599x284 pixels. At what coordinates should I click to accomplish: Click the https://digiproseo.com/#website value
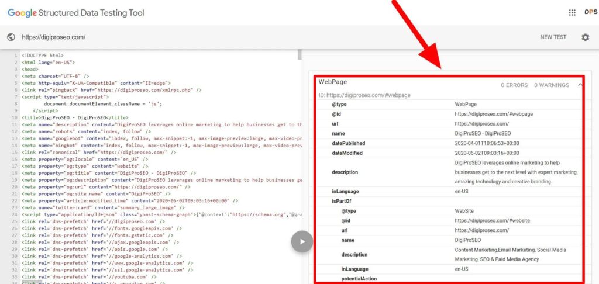click(x=492, y=221)
